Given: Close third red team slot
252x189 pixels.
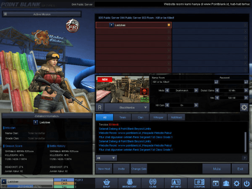Looking at the screenshot, I should [x=169, y=38].
